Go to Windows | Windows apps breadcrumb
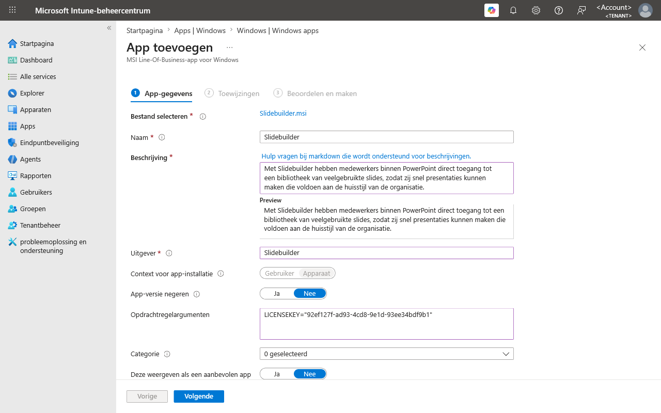This screenshot has width=661, height=413. (278, 30)
